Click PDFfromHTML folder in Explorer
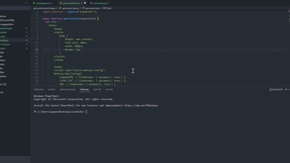Viewport: 290px width, 163px height. (7, 20)
